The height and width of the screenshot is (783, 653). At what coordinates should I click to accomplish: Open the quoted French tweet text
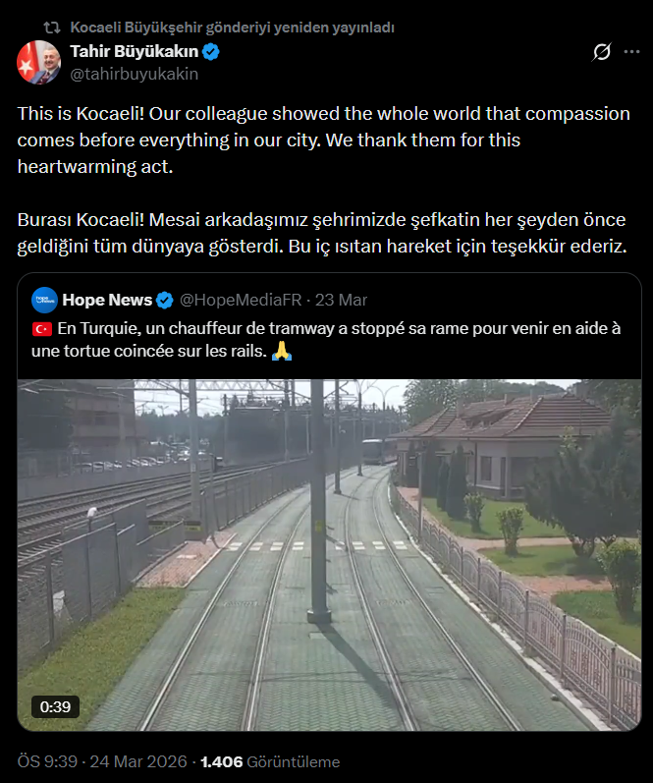pos(326,340)
